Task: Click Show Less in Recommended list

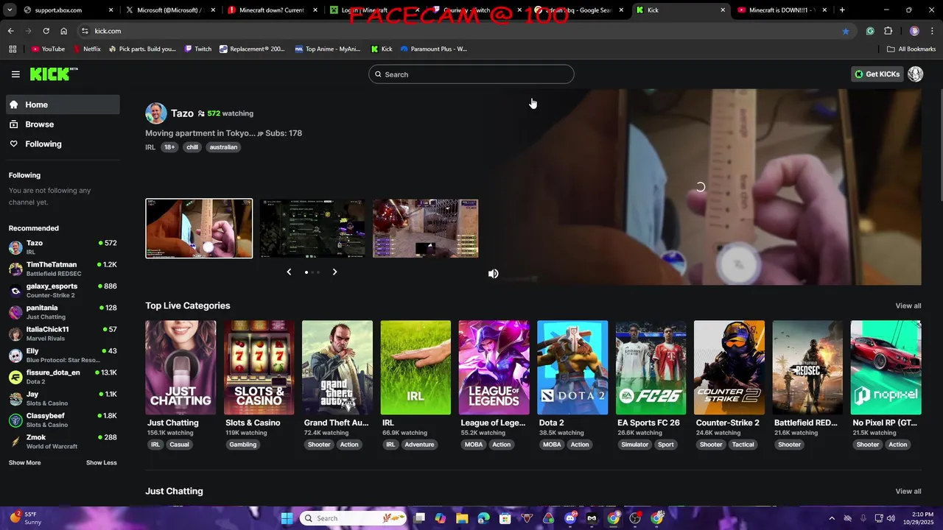Action: [x=102, y=463]
